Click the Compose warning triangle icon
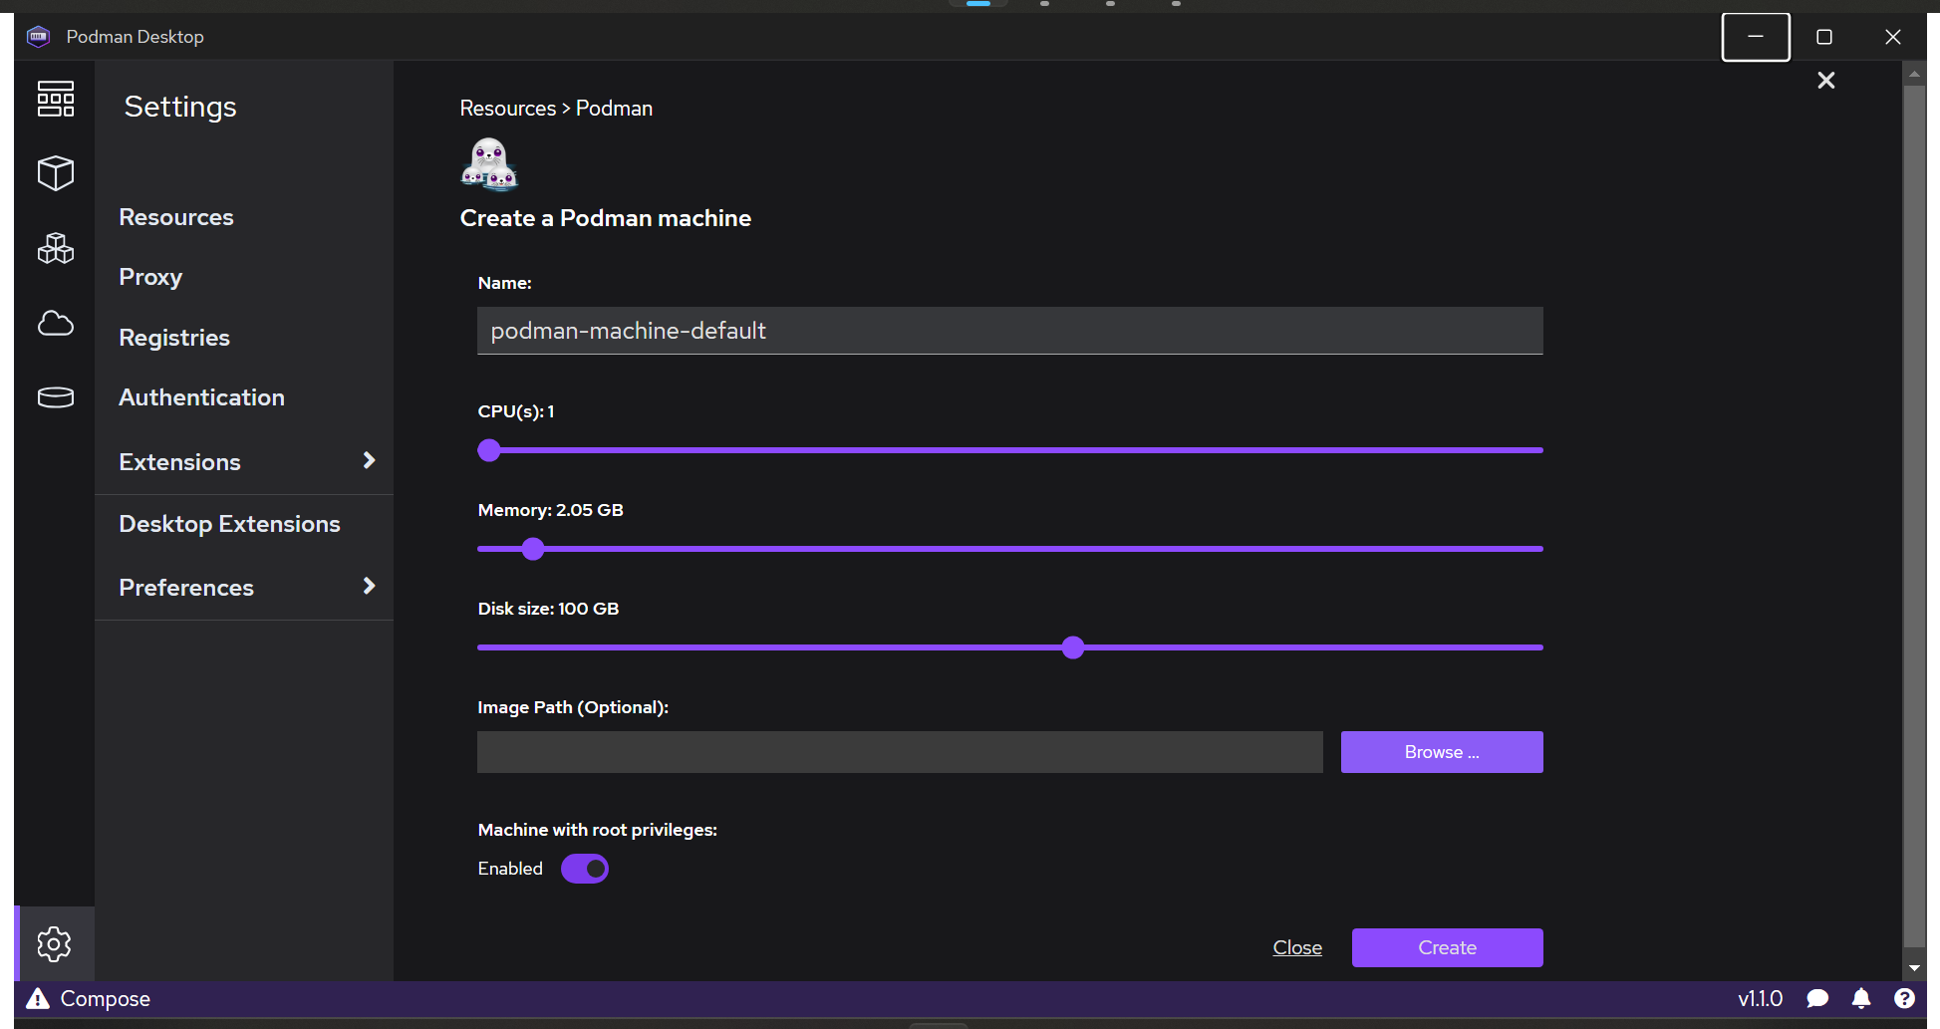Screen dimensions: 1940x1029 38,998
